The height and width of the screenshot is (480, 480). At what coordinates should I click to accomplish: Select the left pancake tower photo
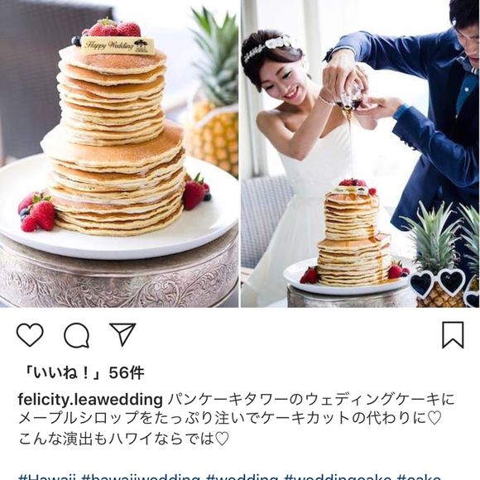(x=119, y=153)
